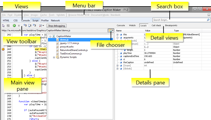Image resolution: width=211 pixels, height=120 pixels.
Task: Switch to the HTML tab
Action: point(6,20)
